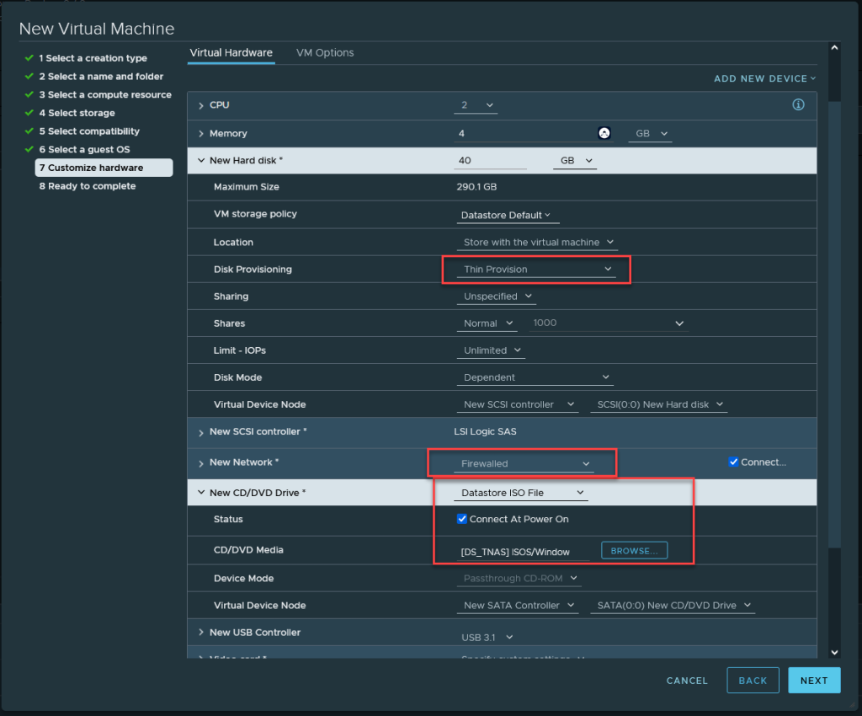
Task: Click the NEXT button
Action: 813,681
